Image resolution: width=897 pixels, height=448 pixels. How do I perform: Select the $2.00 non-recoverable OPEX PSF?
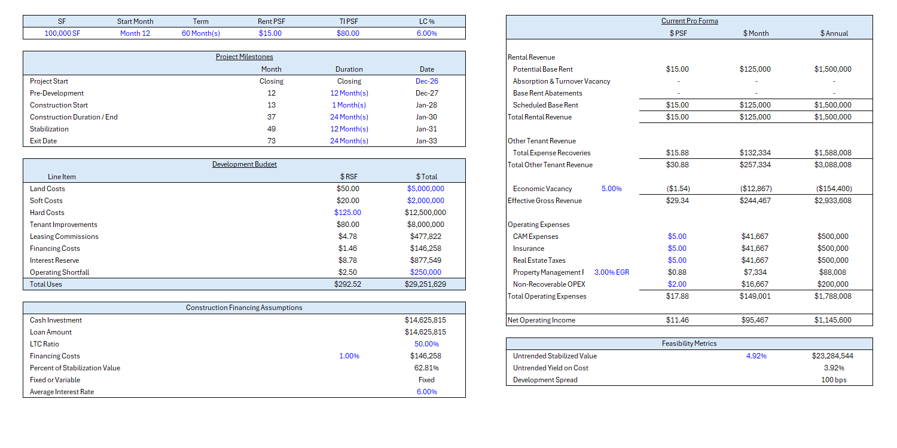pos(678,284)
